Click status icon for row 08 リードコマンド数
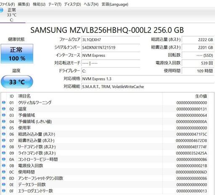Viewport: 215px width, 195px height. pos(4,147)
